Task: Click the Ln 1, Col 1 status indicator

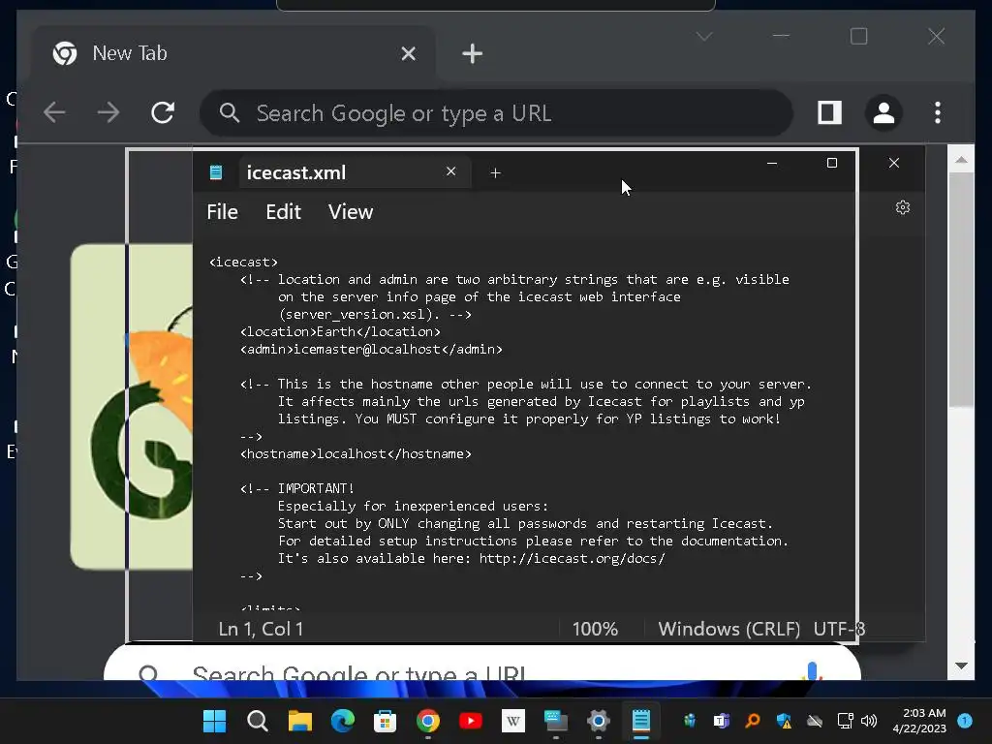Action: pos(261,629)
